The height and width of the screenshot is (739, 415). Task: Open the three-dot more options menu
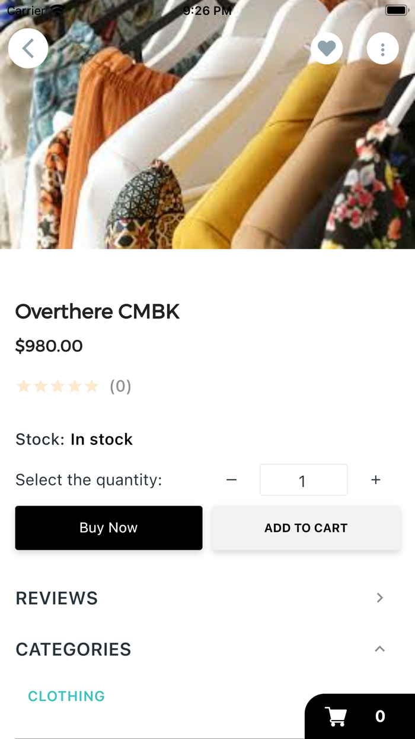(x=382, y=48)
